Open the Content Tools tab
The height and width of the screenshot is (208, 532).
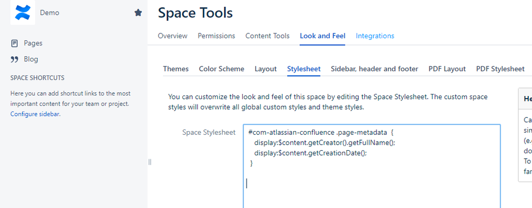[x=267, y=36]
